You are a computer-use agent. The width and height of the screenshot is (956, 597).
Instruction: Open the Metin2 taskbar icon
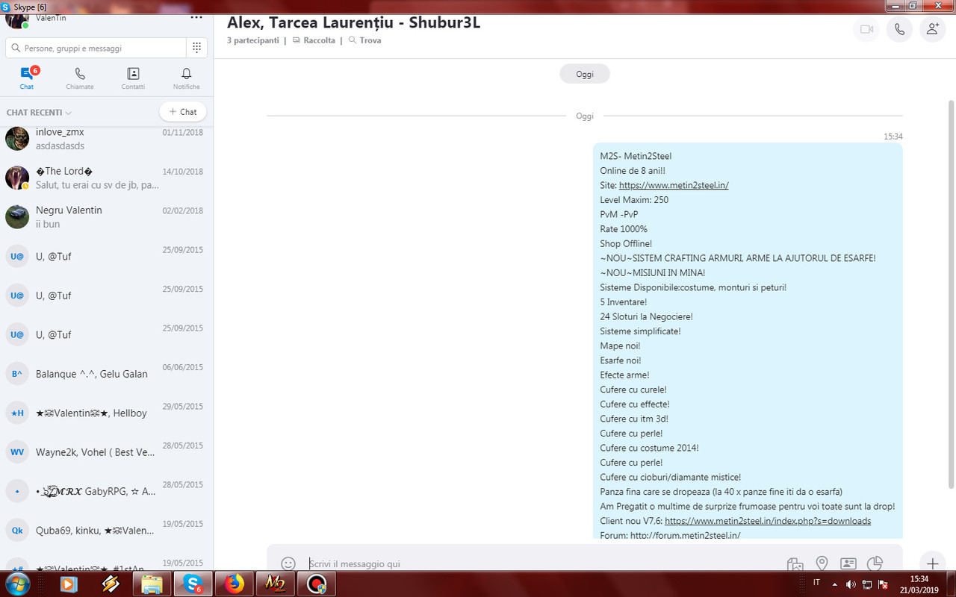tap(276, 584)
